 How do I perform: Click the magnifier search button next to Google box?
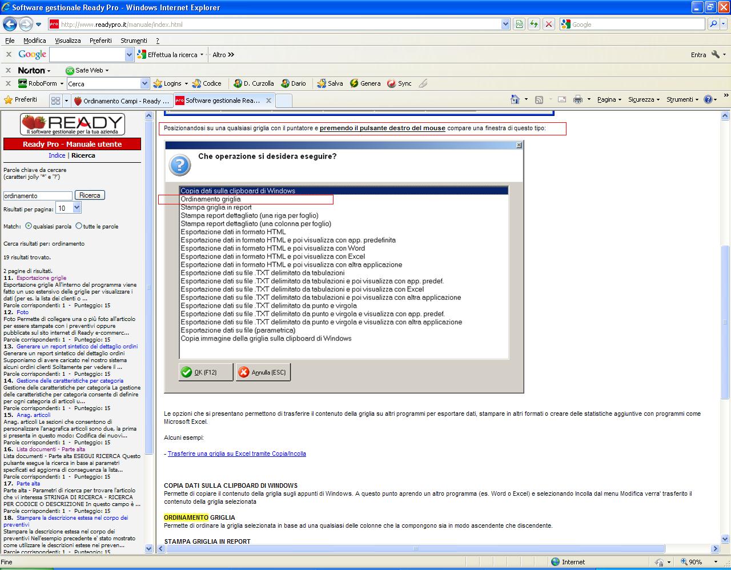coord(713,24)
